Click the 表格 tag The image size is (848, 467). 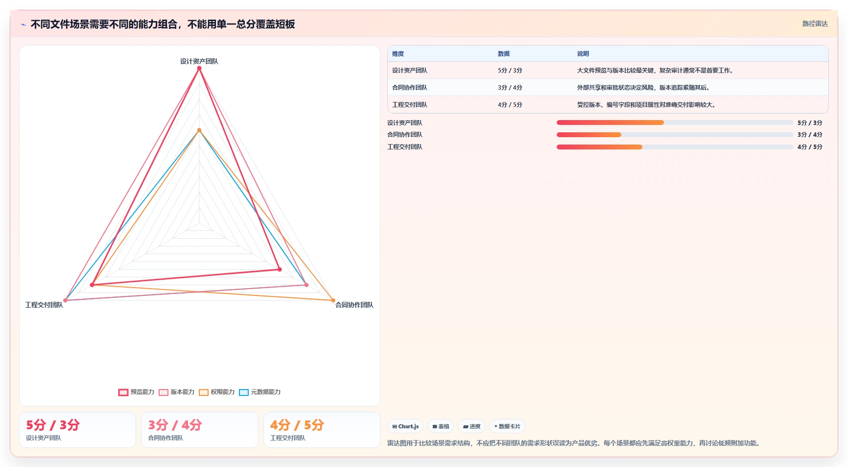[x=441, y=426]
